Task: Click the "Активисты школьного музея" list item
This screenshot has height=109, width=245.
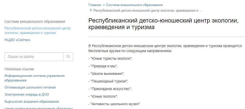Action: (x=114, y=104)
